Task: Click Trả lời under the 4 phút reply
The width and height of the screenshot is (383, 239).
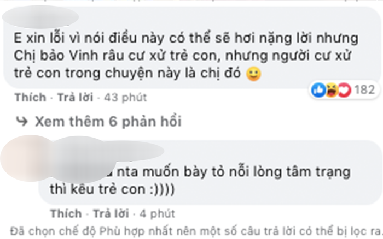Action: click(x=111, y=214)
